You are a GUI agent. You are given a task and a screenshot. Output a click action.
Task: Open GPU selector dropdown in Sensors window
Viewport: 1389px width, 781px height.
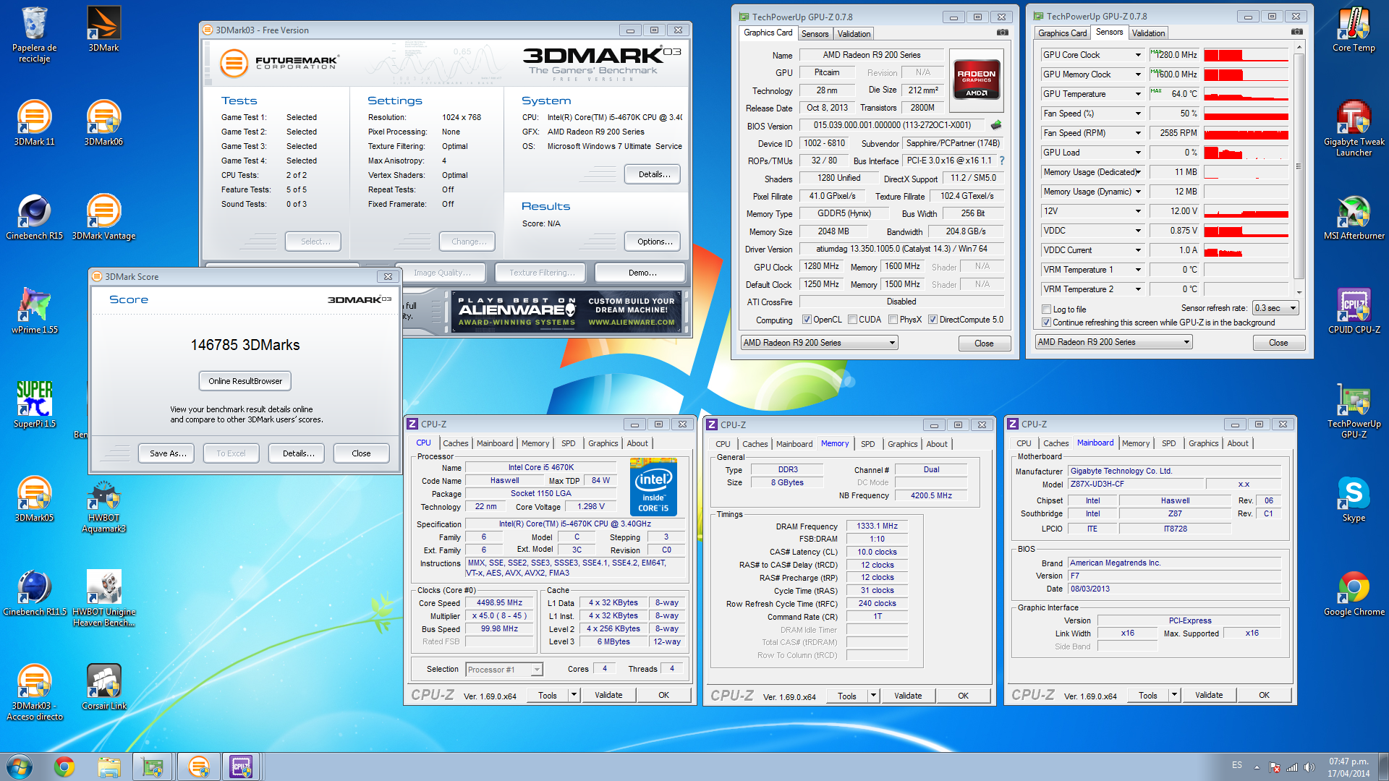pos(1113,342)
